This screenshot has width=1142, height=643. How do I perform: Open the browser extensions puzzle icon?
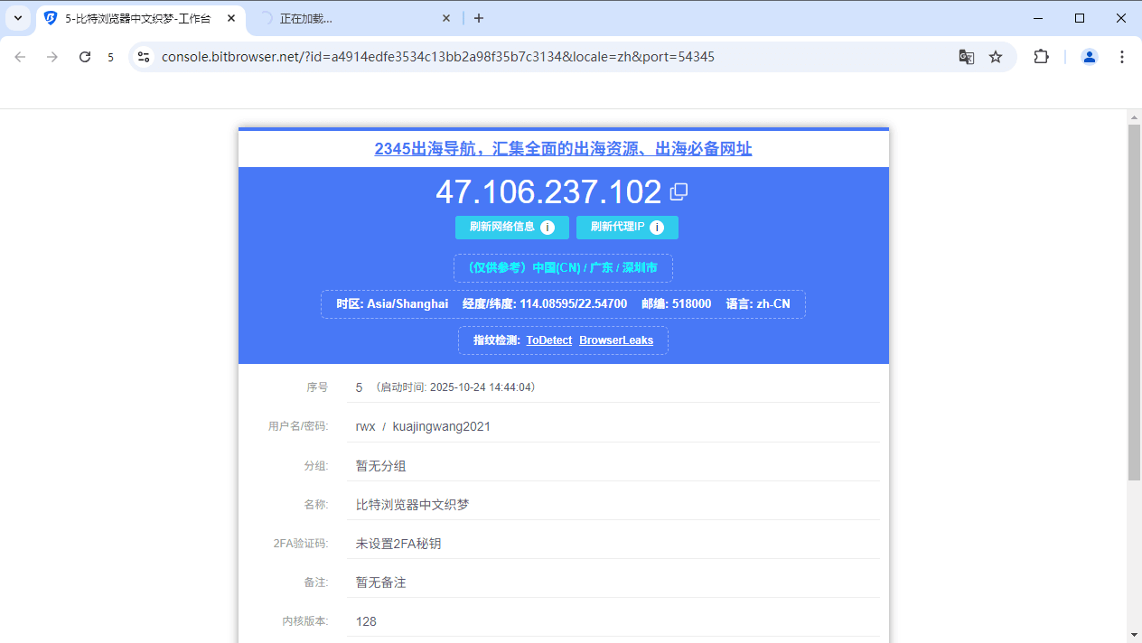1041,56
